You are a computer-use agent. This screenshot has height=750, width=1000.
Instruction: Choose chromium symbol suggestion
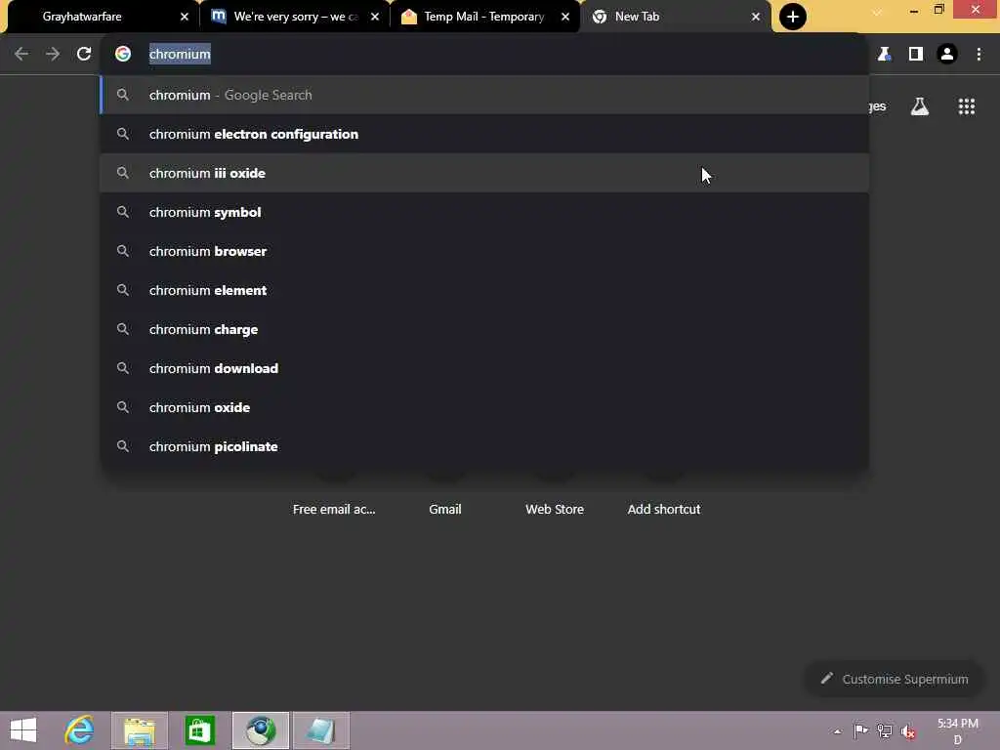(484, 212)
